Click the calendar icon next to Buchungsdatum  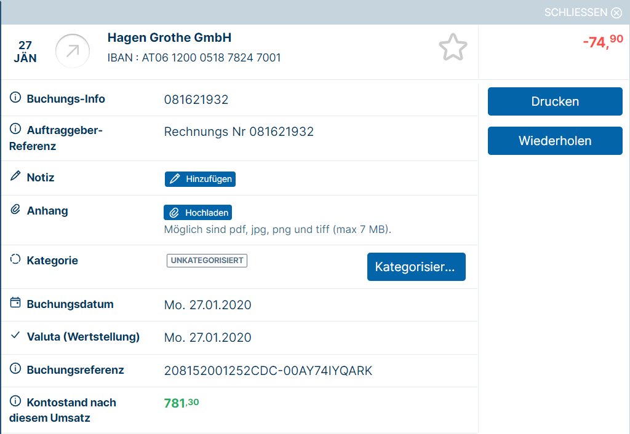tap(15, 302)
